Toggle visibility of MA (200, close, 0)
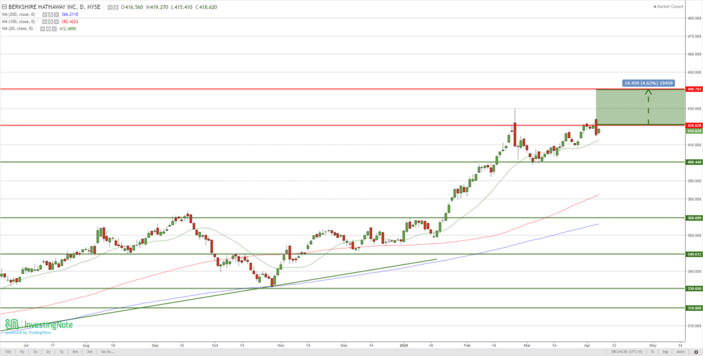The height and width of the screenshot is (356, 703). pyautogui.click(x=45, y=15)
